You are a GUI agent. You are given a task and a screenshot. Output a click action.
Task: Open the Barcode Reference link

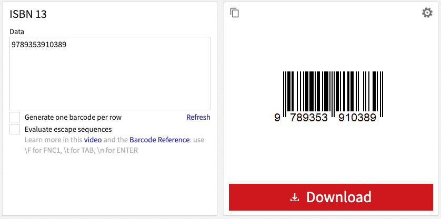159,140
